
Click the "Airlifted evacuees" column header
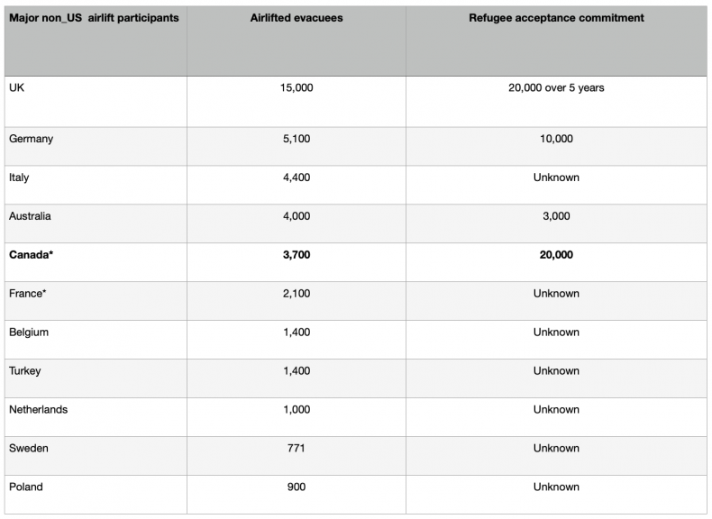click(297, 18)
